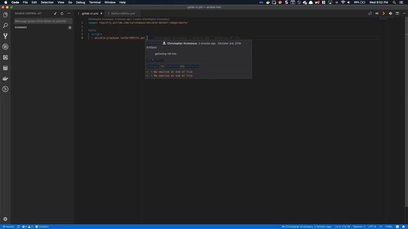Select the Source Control branch icon
Screen dimensions: 408x229
pos(5,36)
